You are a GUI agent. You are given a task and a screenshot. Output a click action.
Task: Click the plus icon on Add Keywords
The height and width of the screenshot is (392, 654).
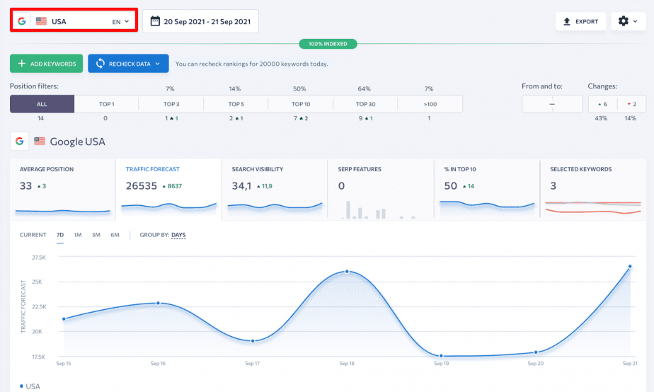[x=22, y=64]
